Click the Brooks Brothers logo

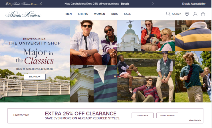coord(23,14)
